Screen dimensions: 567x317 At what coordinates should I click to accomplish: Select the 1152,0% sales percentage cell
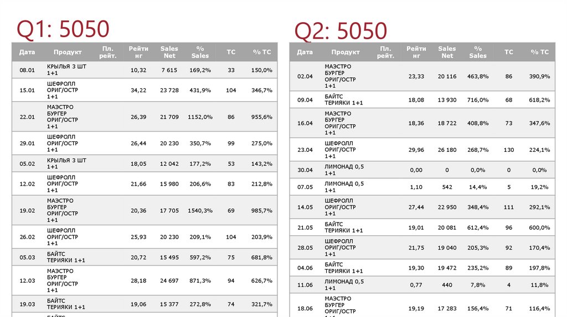pyautogui.click(x=200, y=117)
